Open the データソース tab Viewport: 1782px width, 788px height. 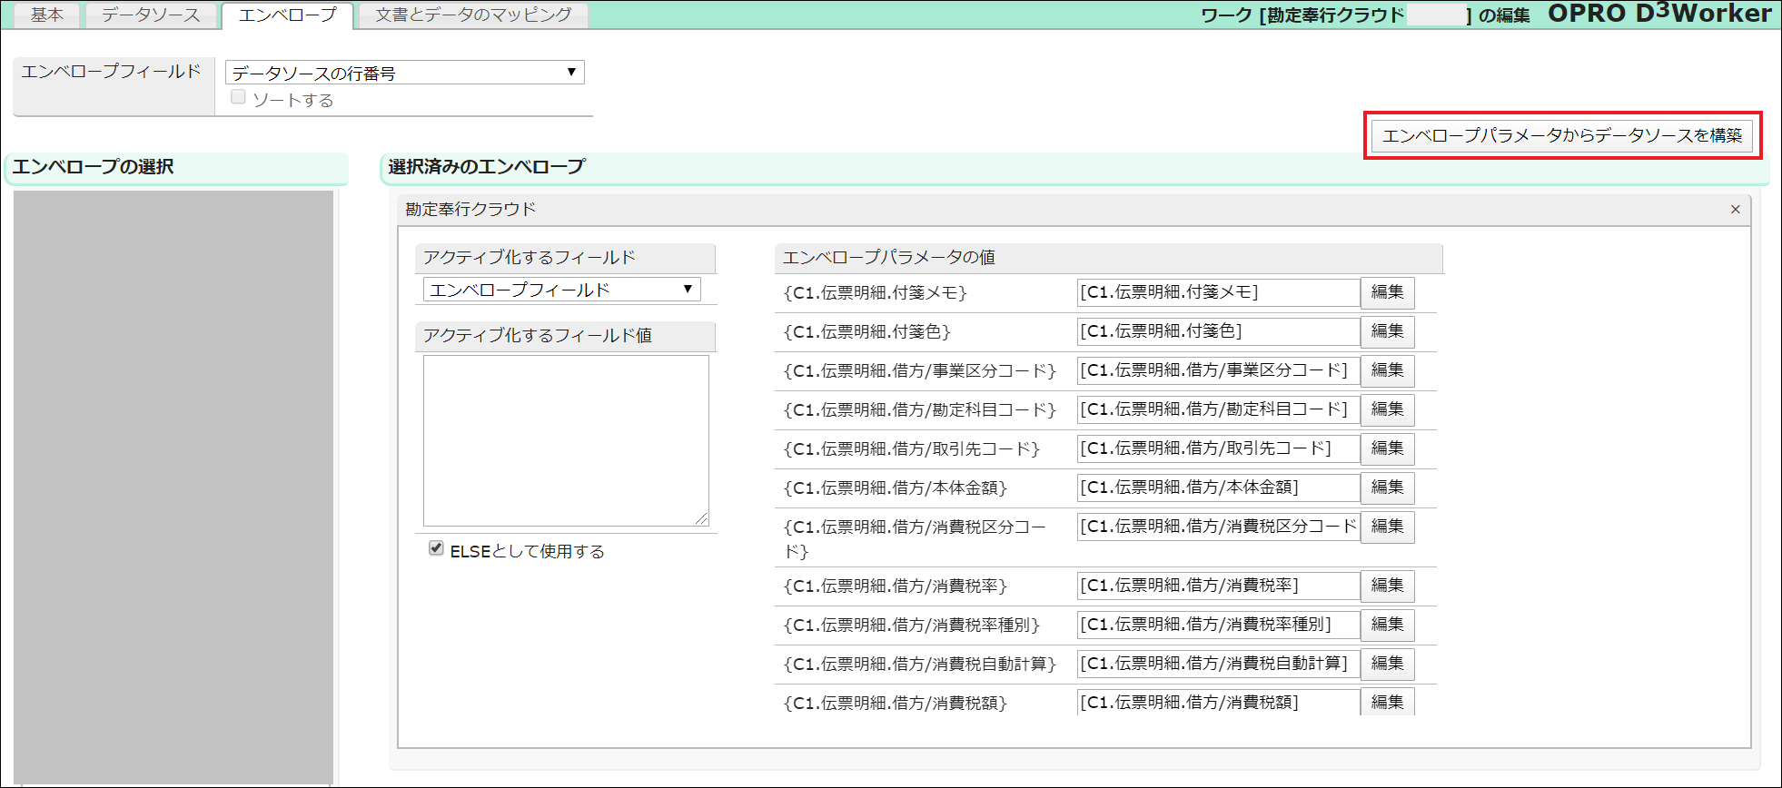[x=151, y=15]
